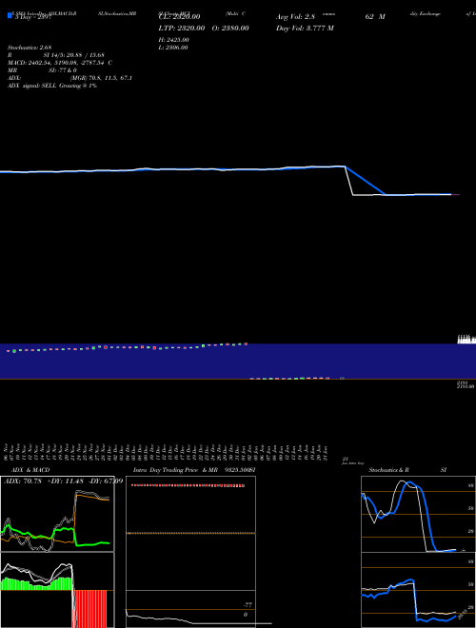Select the 'SI 14/3: 20.88 / 15.68' text
Screen dimensions: 476x628
(x=74, y=55)
